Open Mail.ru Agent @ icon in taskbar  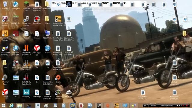coord(73,105)
